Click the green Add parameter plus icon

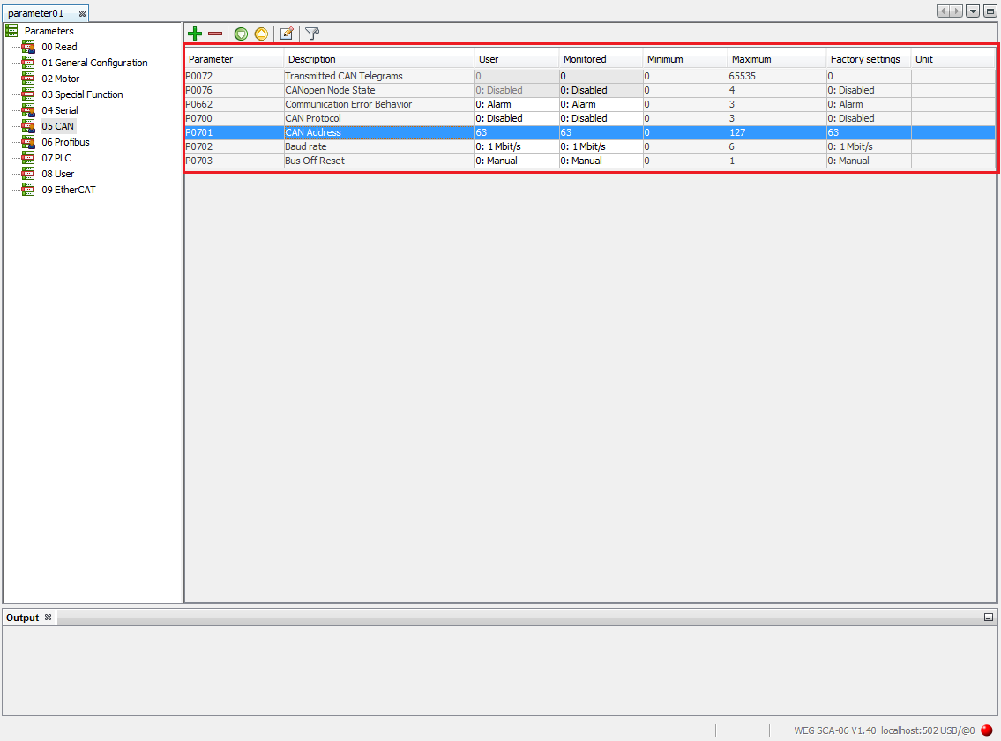(195, 34)
